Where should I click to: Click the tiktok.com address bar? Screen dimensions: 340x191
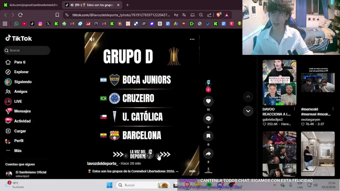point(121,15)
